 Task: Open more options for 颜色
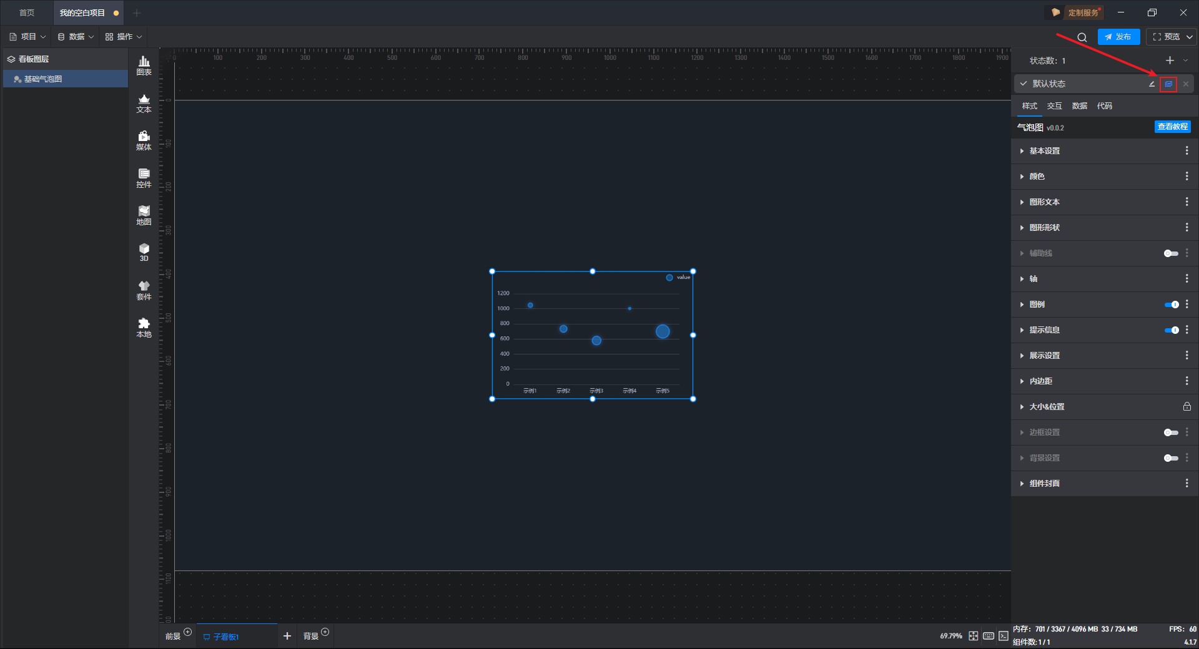[x=1187, y=177]
